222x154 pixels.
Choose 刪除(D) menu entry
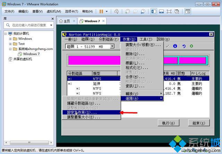pos(142,54)
